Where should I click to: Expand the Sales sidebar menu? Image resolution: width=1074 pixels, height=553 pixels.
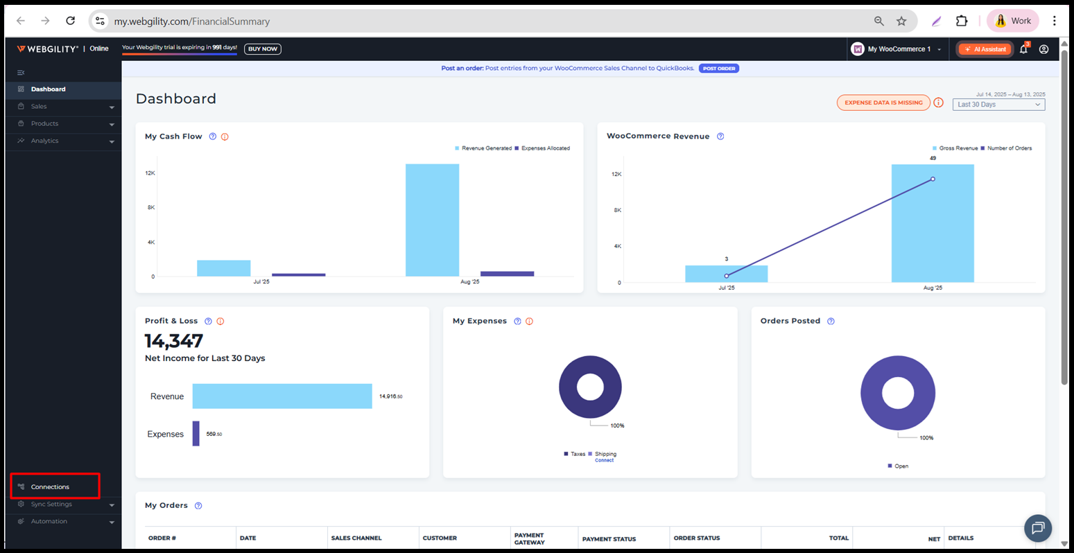tap(62, 107)
